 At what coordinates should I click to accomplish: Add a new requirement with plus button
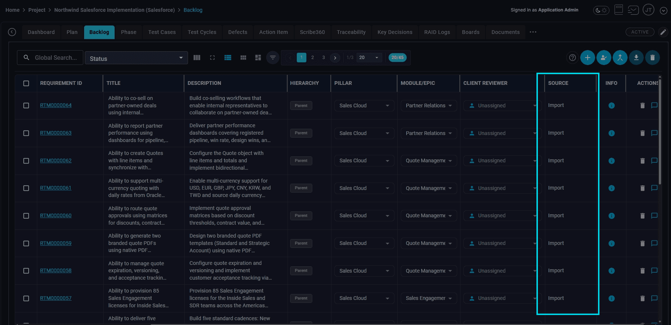coord(588,58)
